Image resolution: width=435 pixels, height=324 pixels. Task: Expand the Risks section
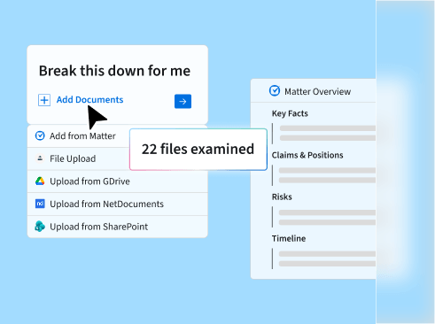[282, 197]
